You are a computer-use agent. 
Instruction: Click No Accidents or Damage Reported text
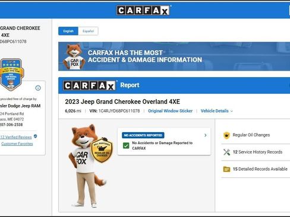(162, 145)
